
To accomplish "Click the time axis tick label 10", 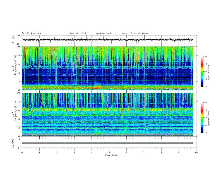I will pyautogui.click(x=196, y=153).
